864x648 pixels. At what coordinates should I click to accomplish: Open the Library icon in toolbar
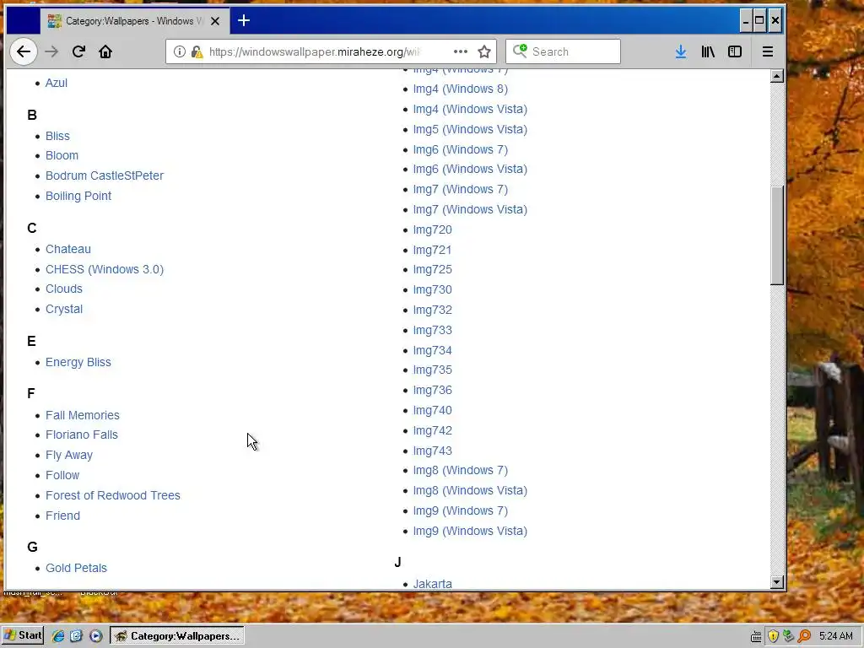(708, 51)
